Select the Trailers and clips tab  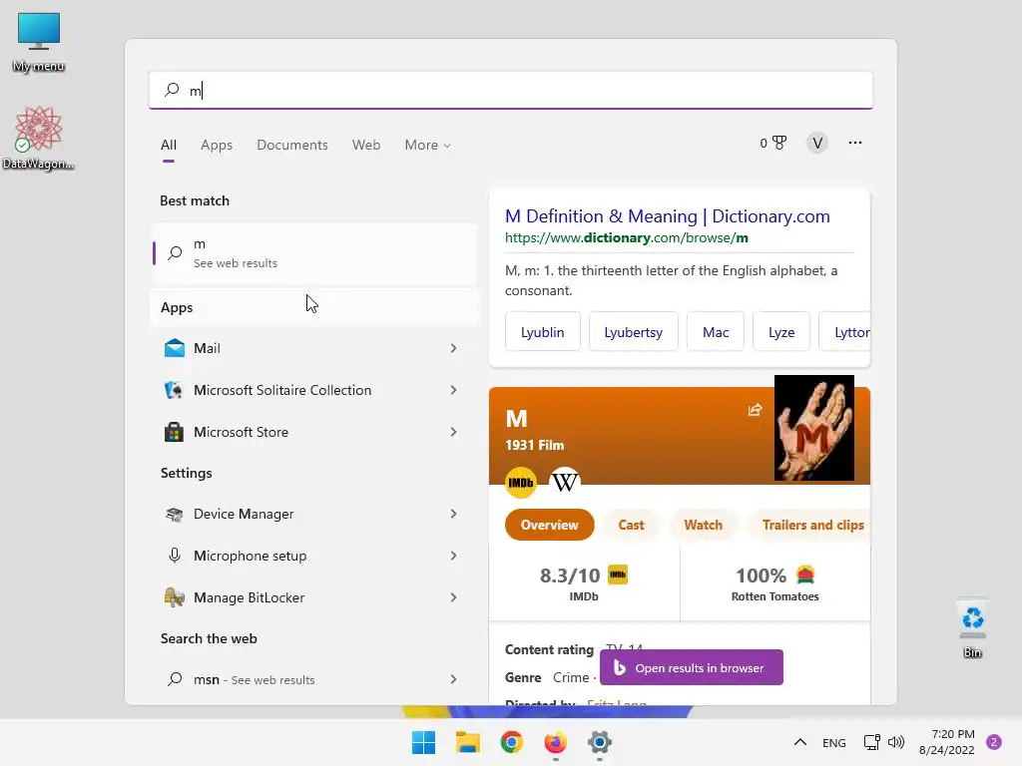tap(812, 525)
